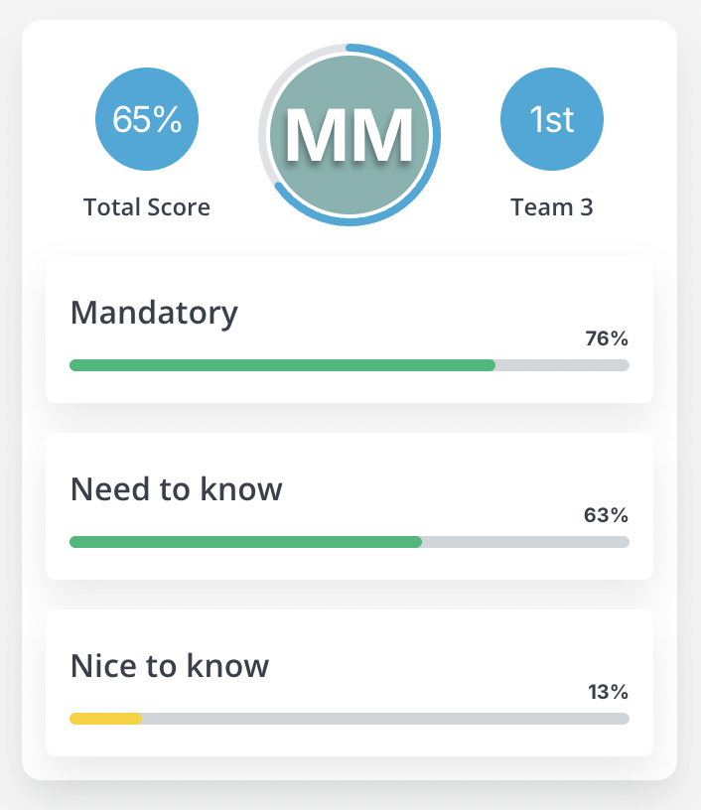
Task: Click the Nice to know heading
Action: pos(170,666)
